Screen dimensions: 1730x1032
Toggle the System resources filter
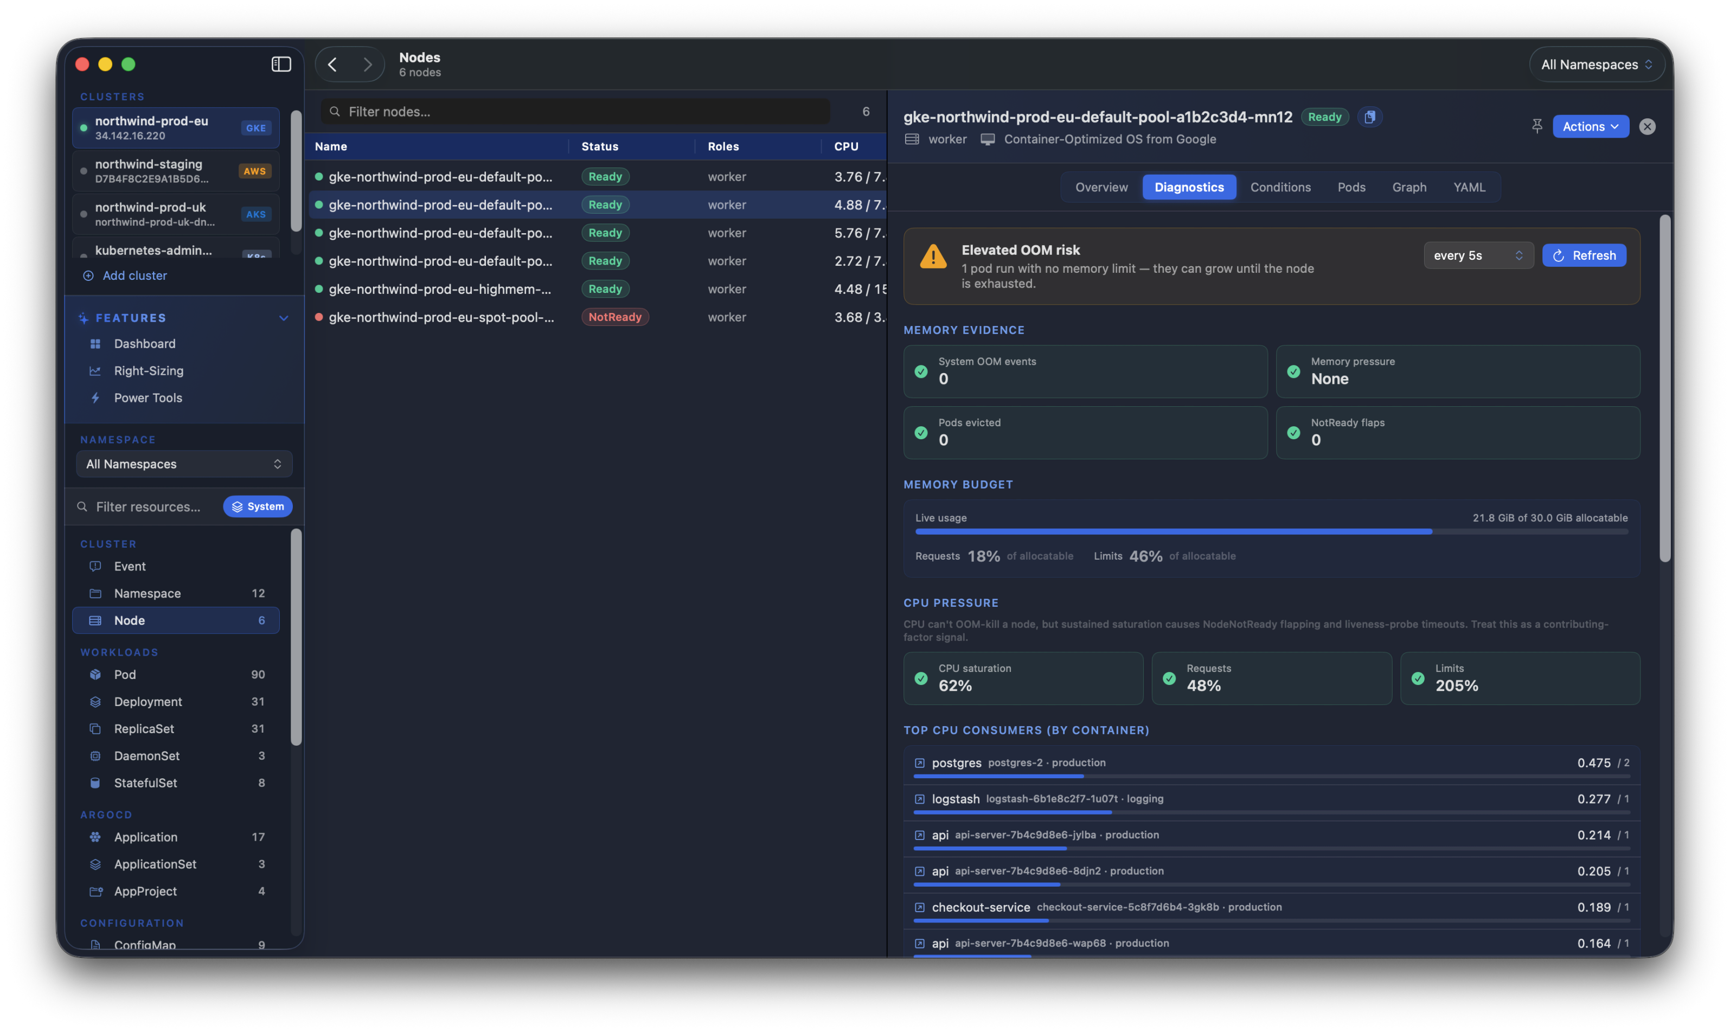coord(257,507)
